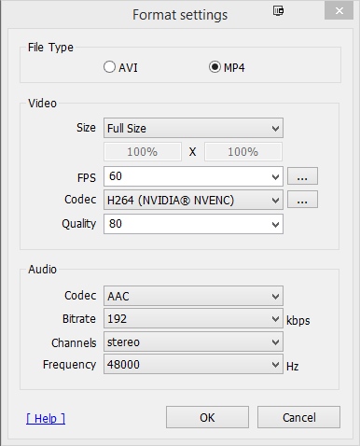Viewport: 360px width, 446px height.
Task: Open FPS advanced settings ellipsis button
Action: (x=302, y=176)
